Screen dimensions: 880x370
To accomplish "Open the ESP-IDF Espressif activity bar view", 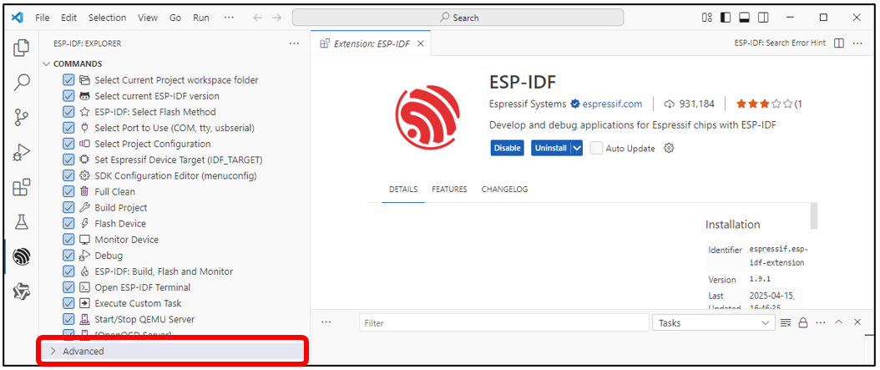I will (22, 256).
